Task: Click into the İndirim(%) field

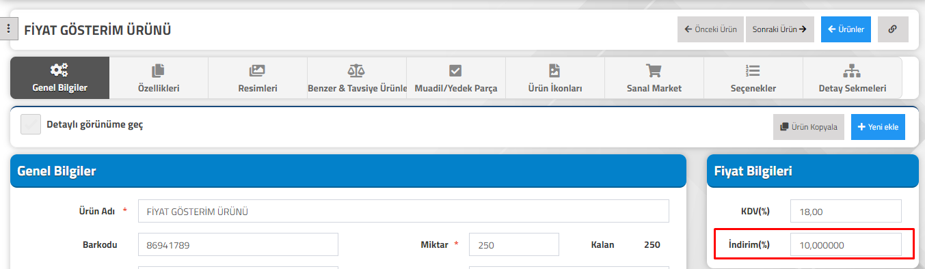Action: (x=846, y=244)
